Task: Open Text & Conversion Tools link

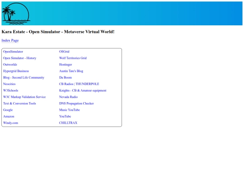Action: coord(19,103)
